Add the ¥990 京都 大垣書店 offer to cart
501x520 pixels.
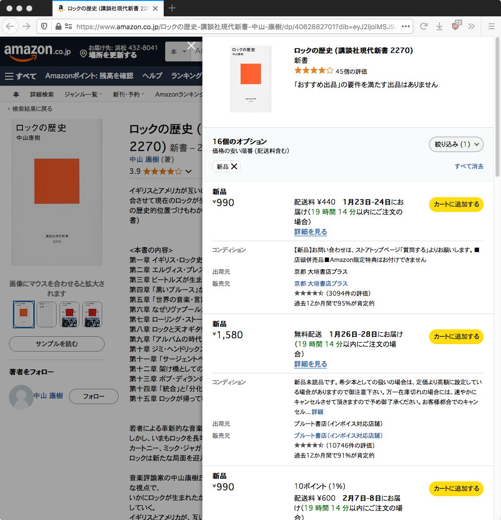coord(456,204)
